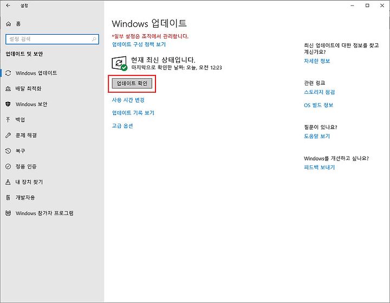Focus the 설정 검색 search field
390x303 pixels.
click(x=52, y=39)
